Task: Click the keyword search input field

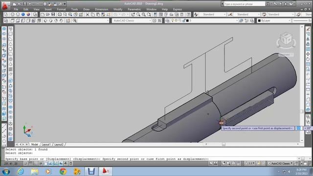Action: [x=245, y=4]
